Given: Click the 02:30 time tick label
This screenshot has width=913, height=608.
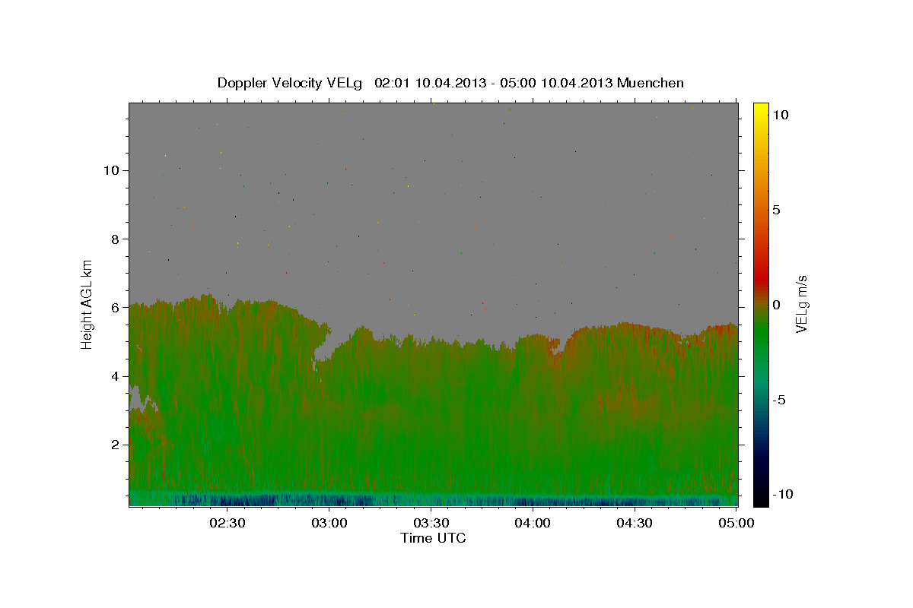Looking at the screenshot, I should (227, 523).
